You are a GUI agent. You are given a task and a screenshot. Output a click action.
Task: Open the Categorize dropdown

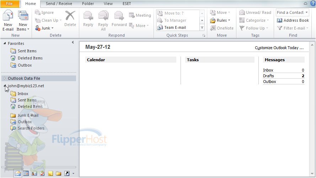coord(254,20)
